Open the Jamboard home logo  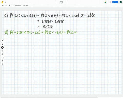tap(2, 2)
